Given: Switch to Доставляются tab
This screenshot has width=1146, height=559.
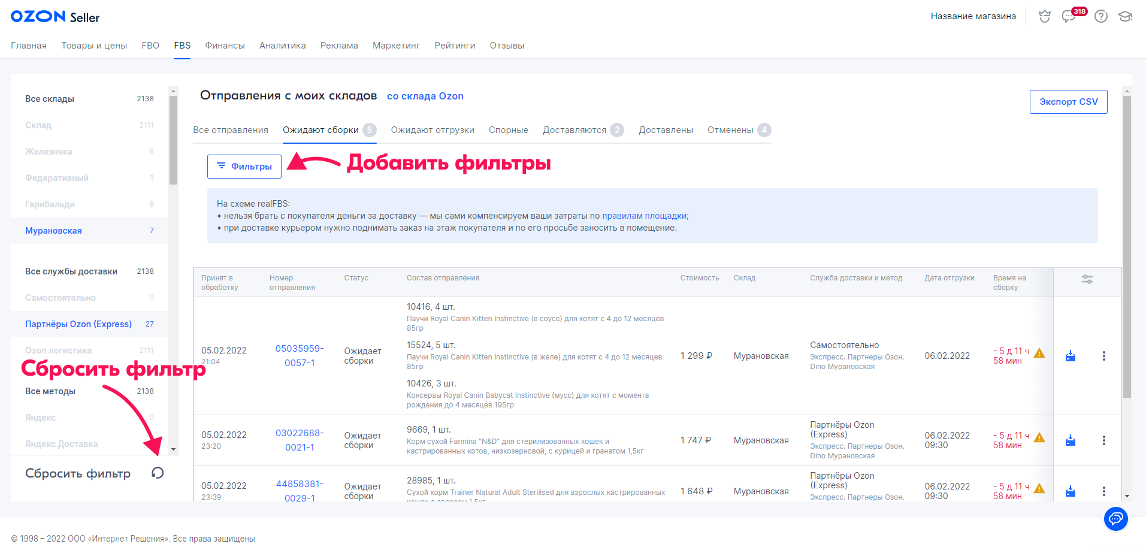Looking at the screenshot, I should 583,130.
